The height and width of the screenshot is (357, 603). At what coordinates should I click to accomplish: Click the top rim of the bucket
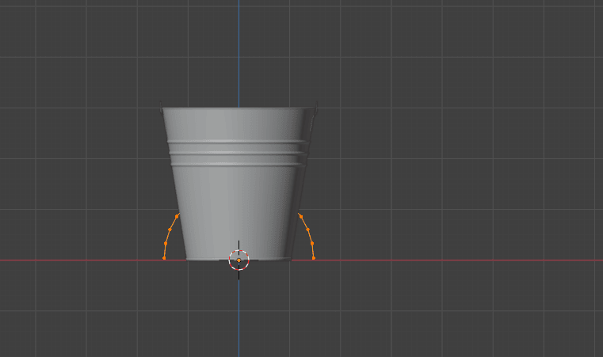[x=238, y=108]
